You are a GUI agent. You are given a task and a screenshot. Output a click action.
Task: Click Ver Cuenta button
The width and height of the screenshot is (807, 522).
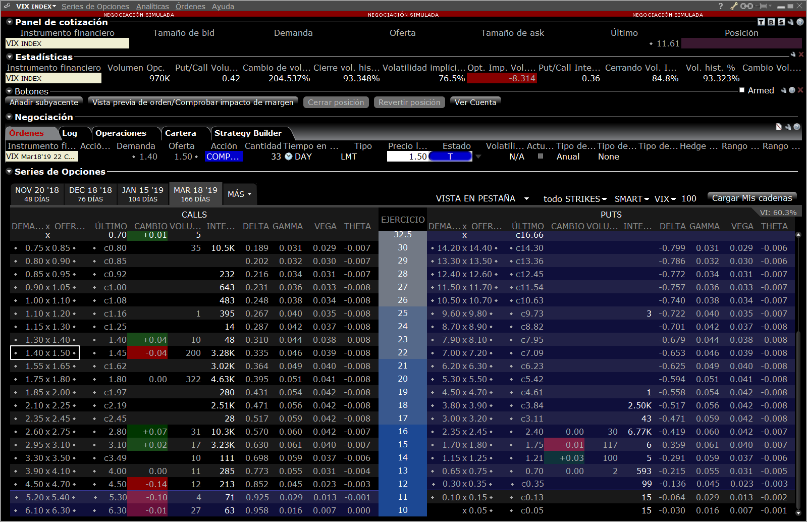[x=475, y=102]
